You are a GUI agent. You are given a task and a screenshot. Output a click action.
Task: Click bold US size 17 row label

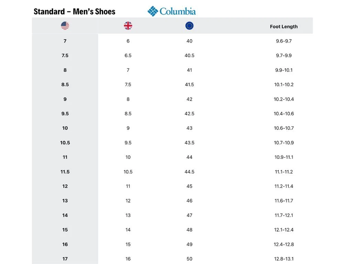tap(65, 259)
